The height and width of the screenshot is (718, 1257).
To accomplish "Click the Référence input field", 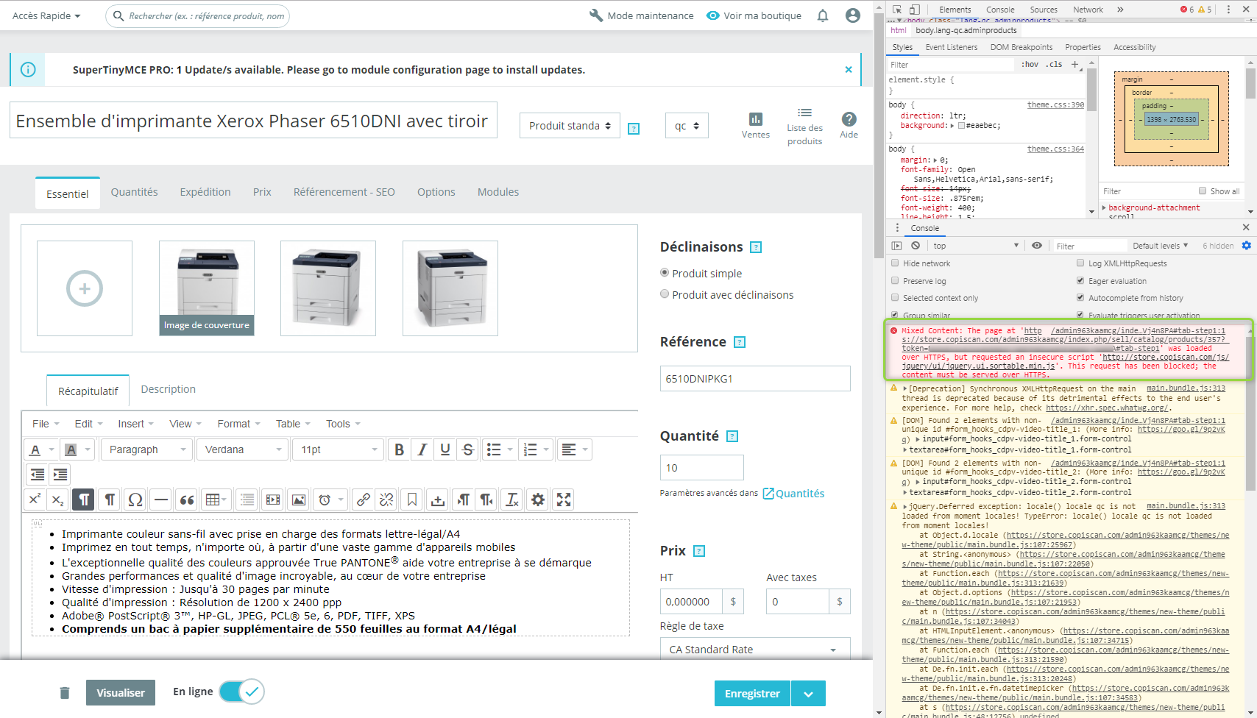I will [x=754, y=378].
